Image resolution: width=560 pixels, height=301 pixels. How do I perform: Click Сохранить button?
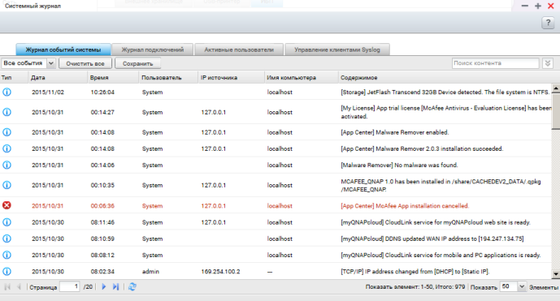(138, 63)
